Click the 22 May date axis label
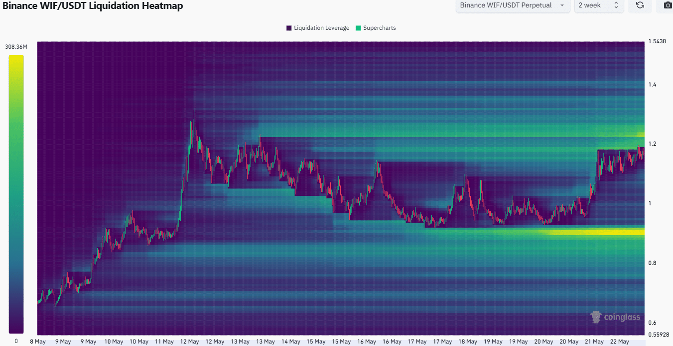 [620, 342]
